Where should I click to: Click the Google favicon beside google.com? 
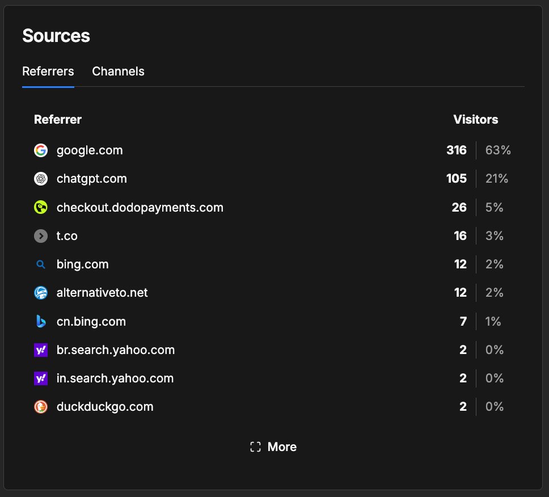click(41, 150)
